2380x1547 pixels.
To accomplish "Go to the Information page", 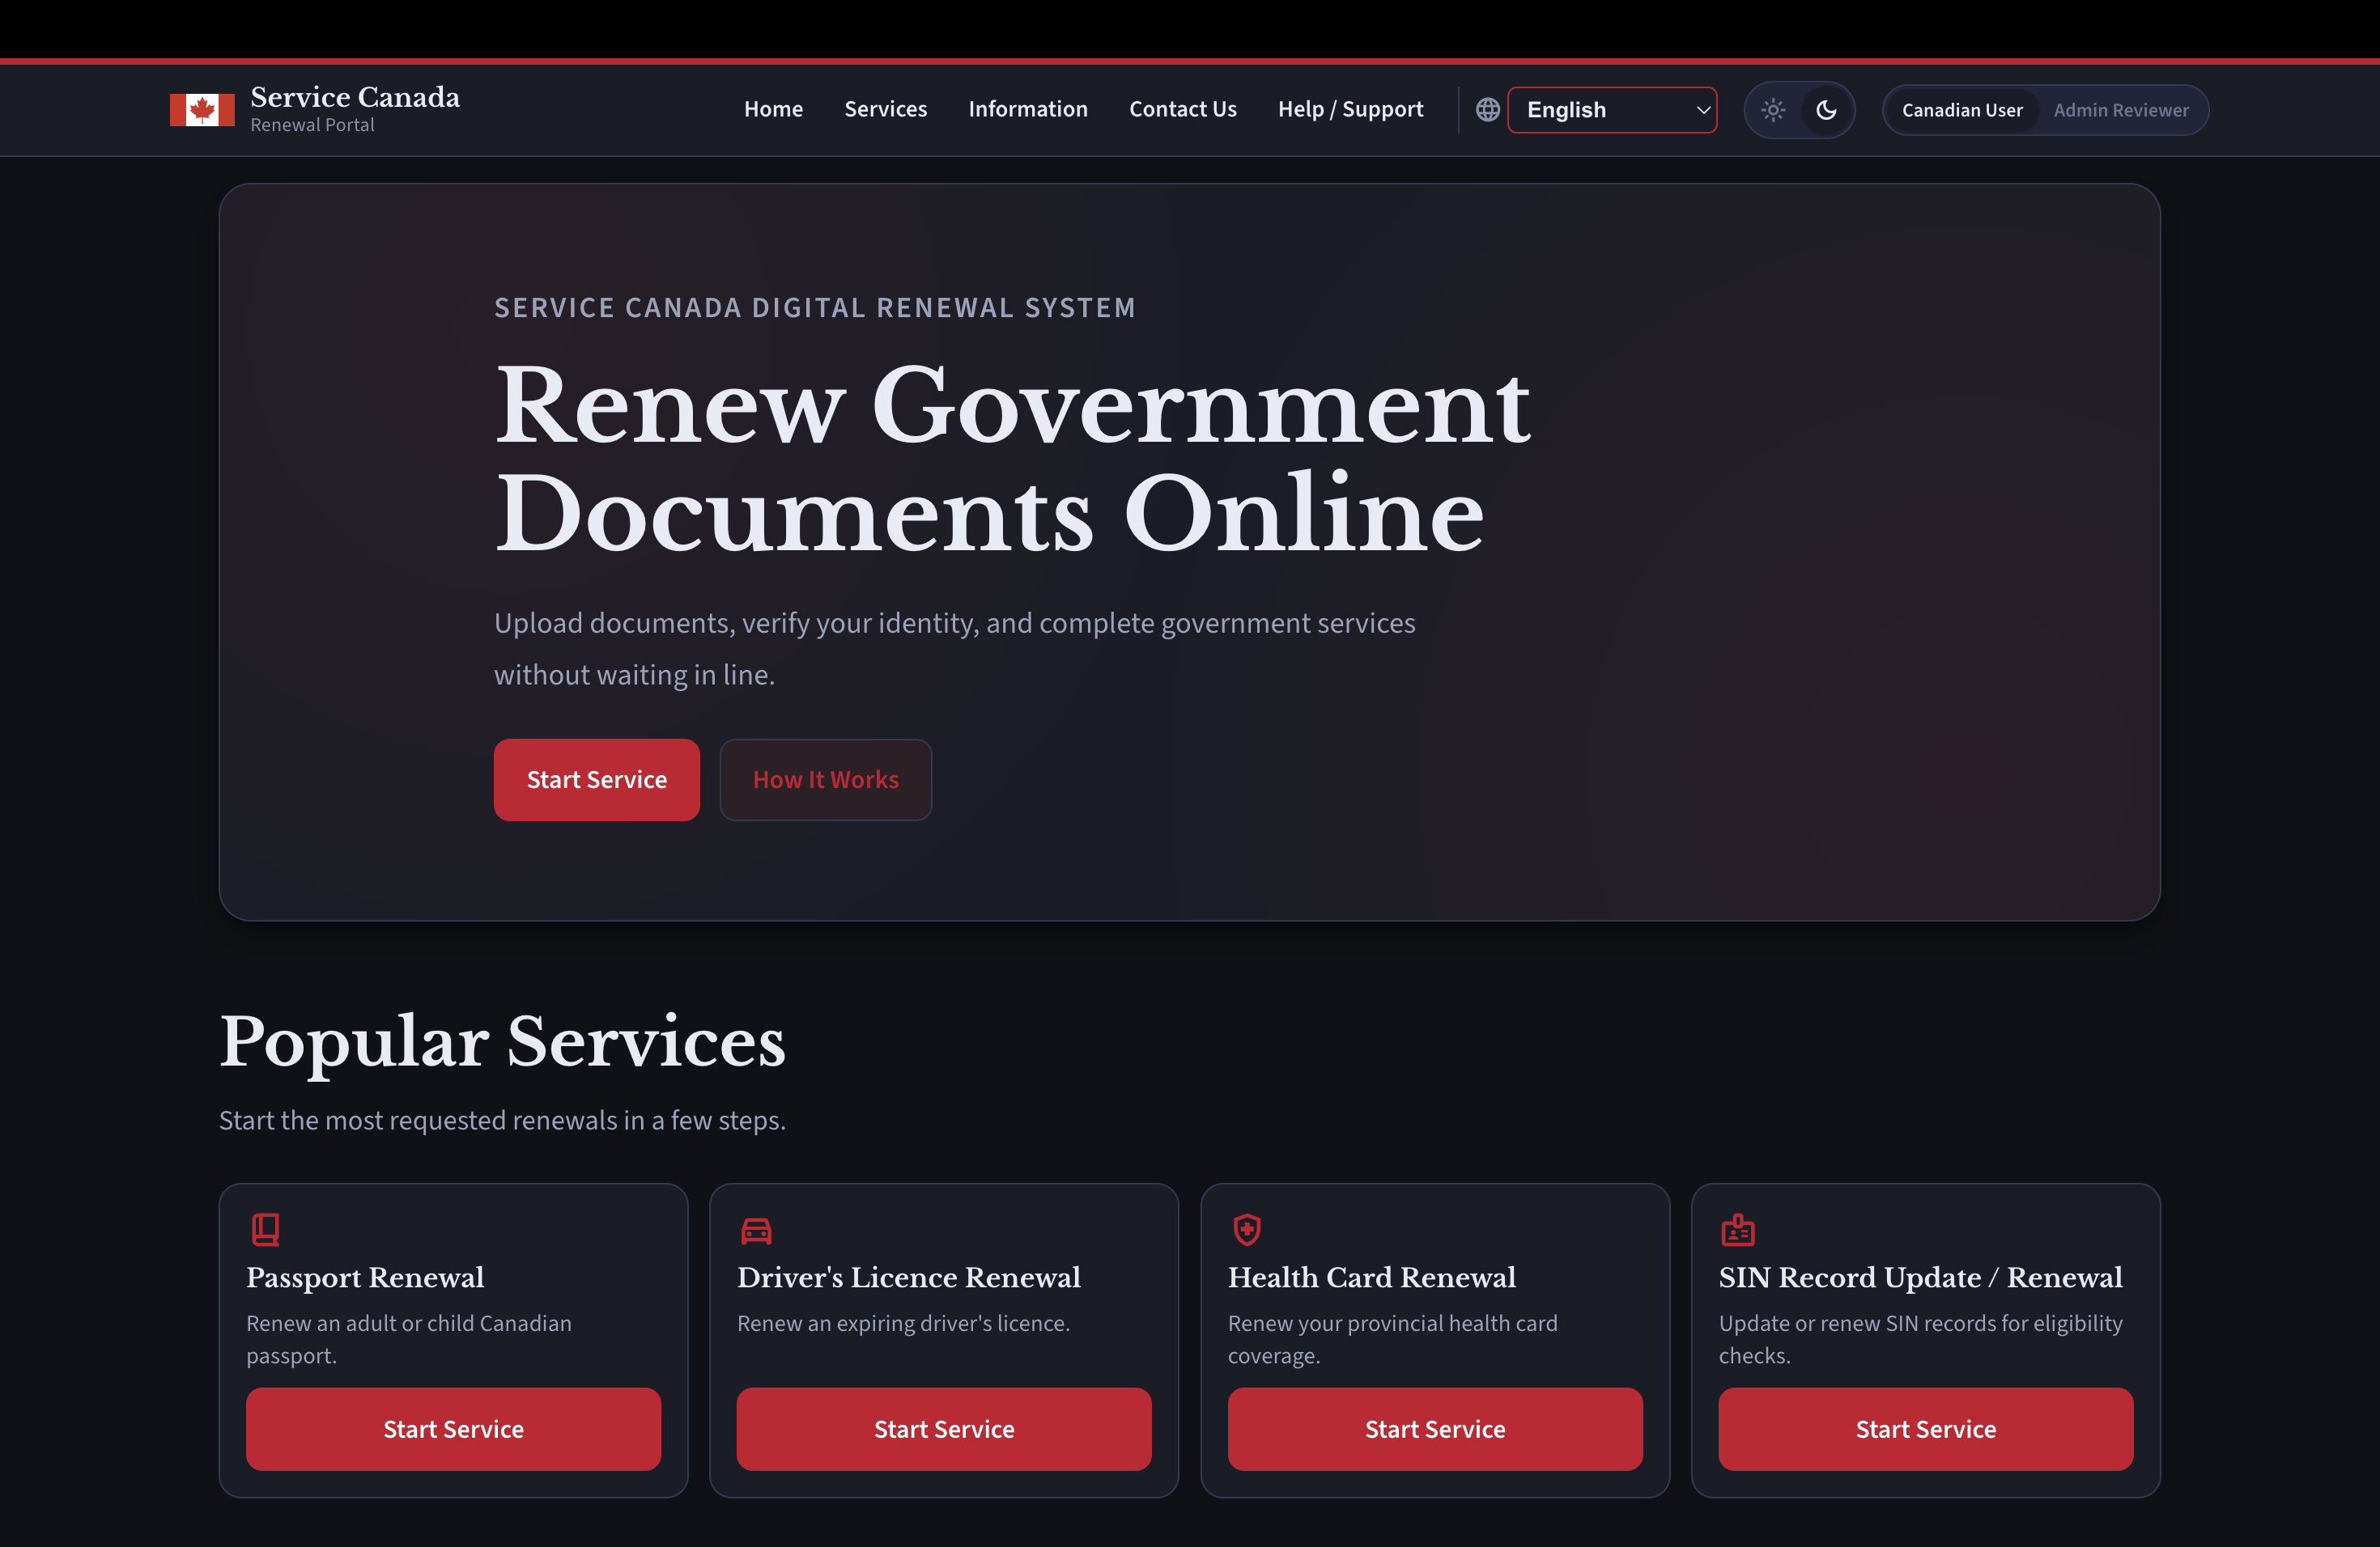I will pos(1027,109).
